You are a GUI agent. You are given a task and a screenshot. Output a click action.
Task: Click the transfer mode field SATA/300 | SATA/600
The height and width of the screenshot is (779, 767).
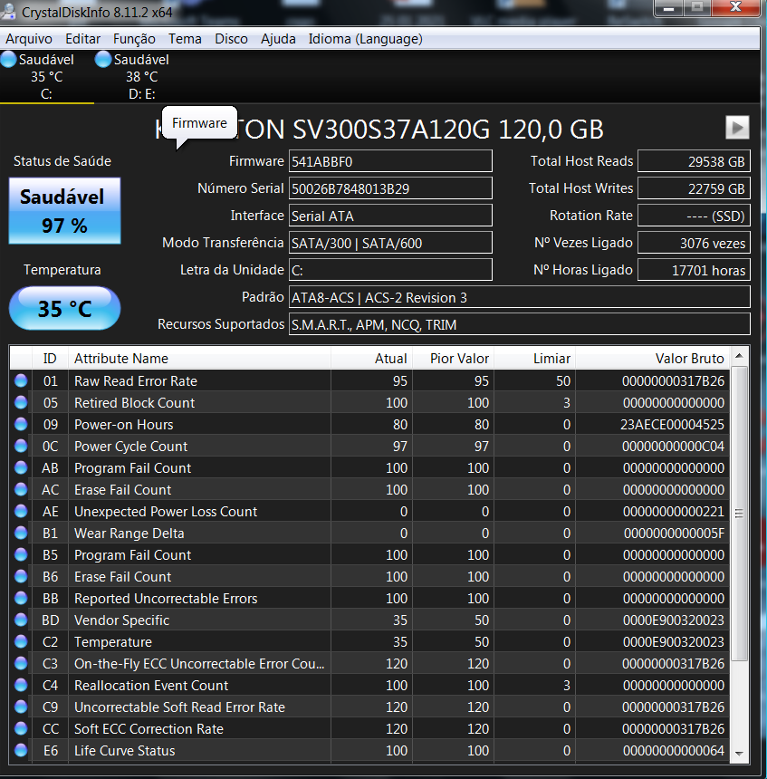click(x=390, y=243)
